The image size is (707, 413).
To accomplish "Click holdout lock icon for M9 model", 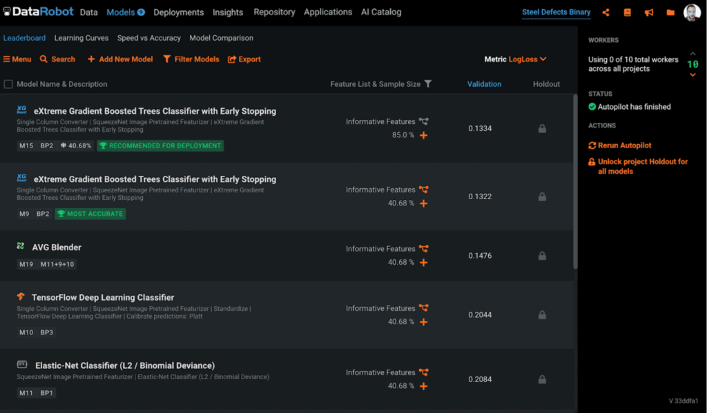I will coord(542,197).
